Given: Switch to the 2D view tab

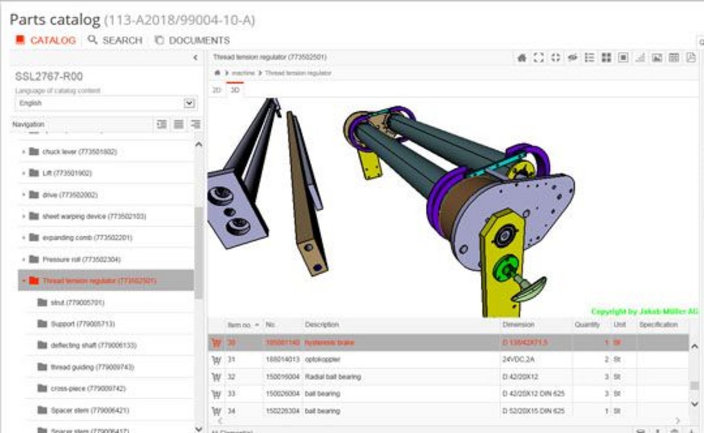Looking at the screenshot, I should point(217,90).
